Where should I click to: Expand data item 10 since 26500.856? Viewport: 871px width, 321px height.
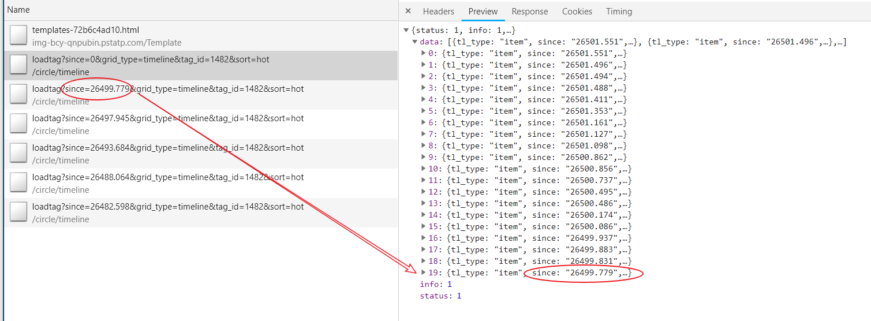(425, 169)
